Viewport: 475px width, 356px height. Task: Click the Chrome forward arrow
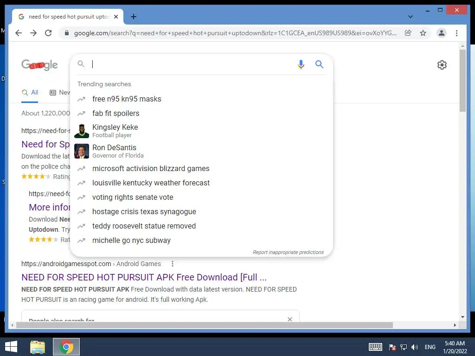click(x=33, y=33)
